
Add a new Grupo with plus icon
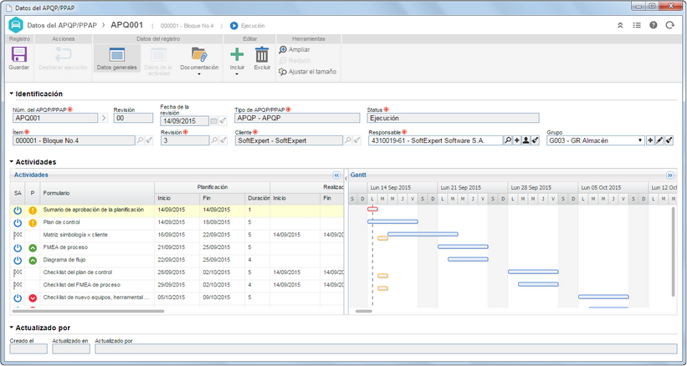650,140
